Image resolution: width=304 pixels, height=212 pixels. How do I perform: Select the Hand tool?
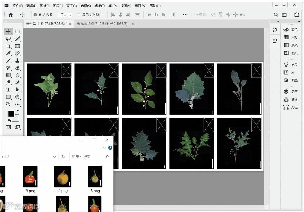[x=17, y=97]
